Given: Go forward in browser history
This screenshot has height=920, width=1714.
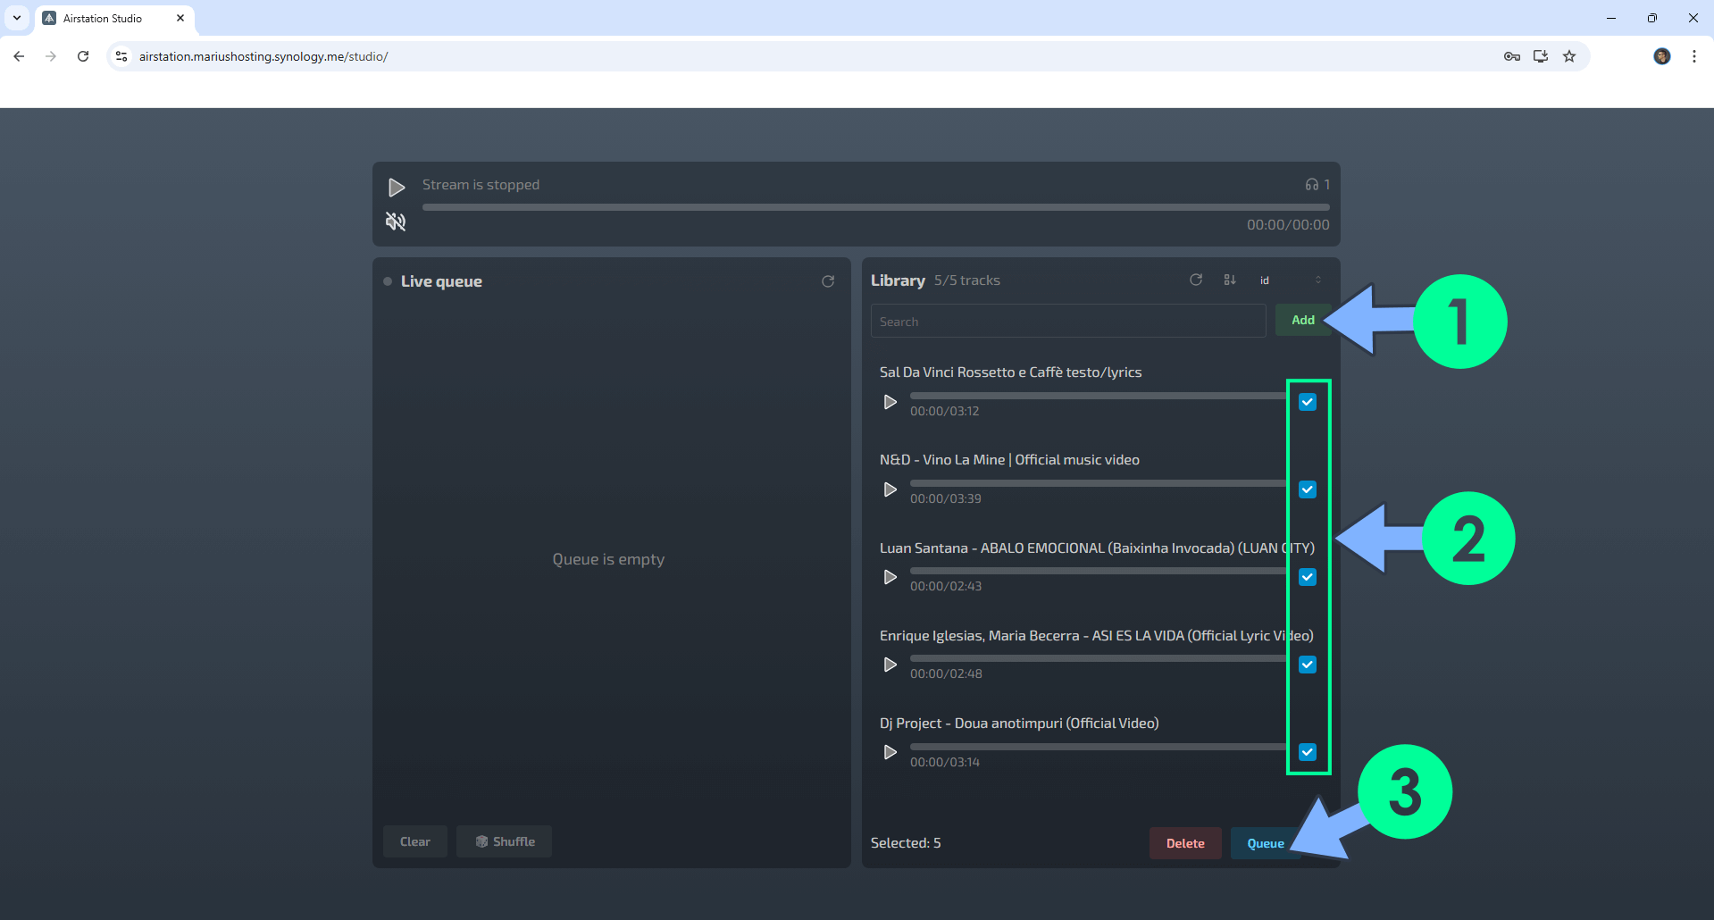Looking at the screenshot, I should coord(51,56).
